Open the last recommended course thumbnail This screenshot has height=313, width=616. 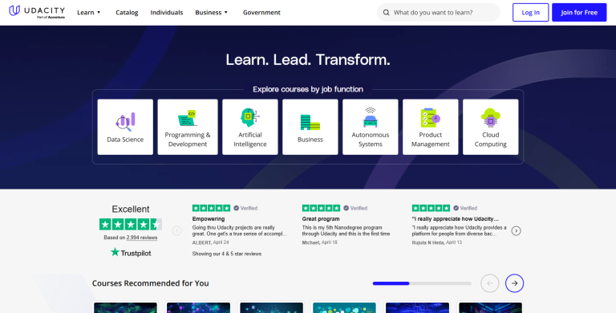(490, 307)
